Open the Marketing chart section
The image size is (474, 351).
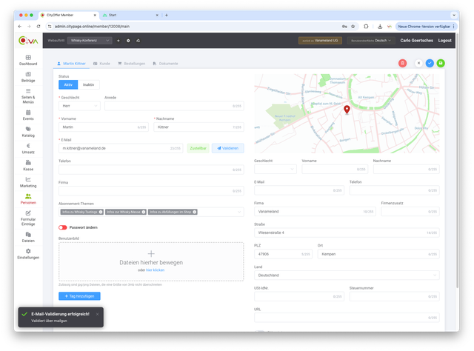pos(28,182)
